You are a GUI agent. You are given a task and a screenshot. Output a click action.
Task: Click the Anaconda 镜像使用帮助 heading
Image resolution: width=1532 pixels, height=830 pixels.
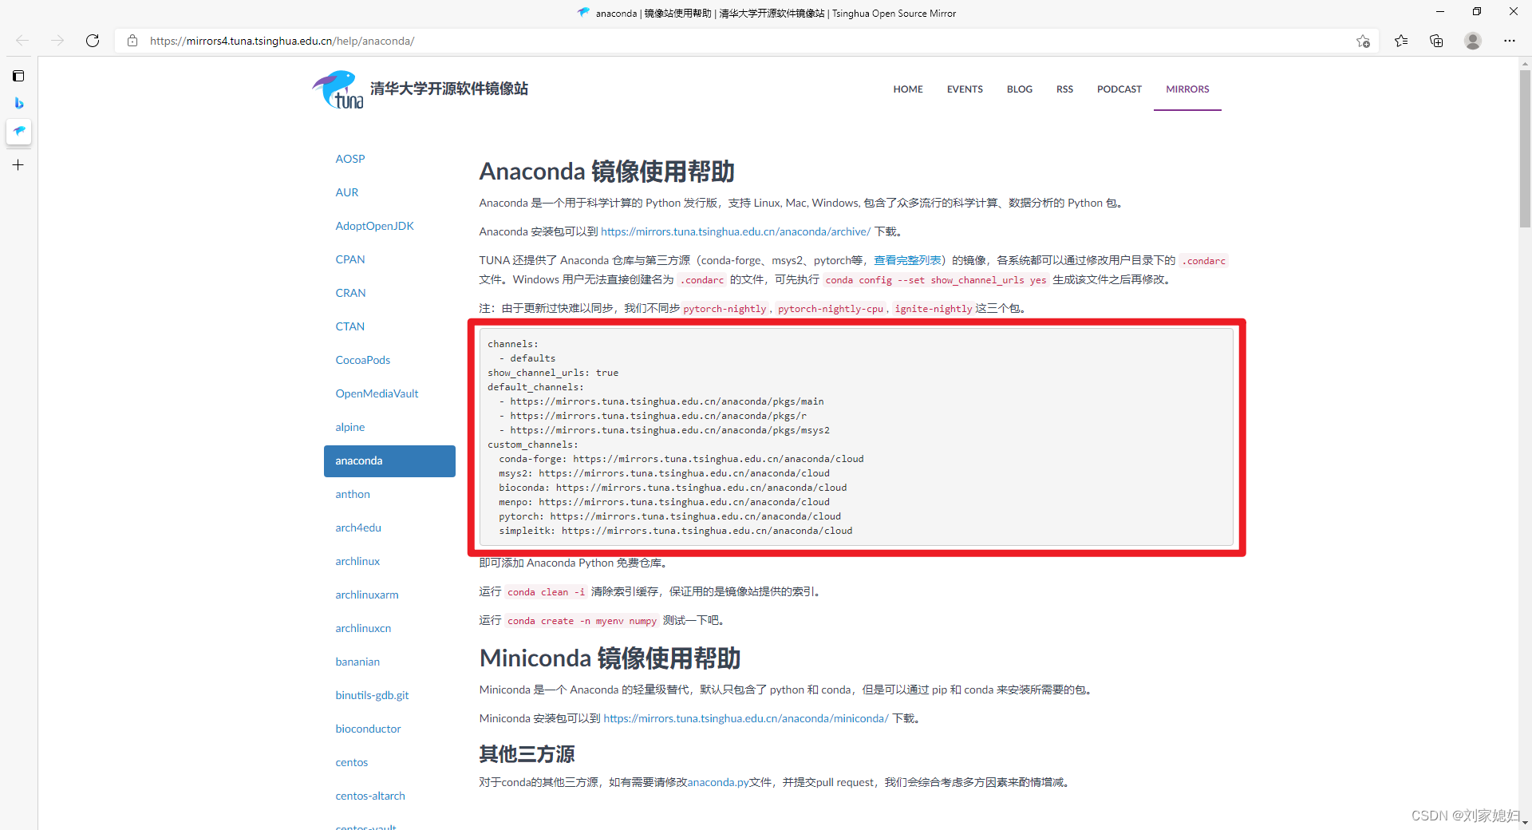(606, 172)
